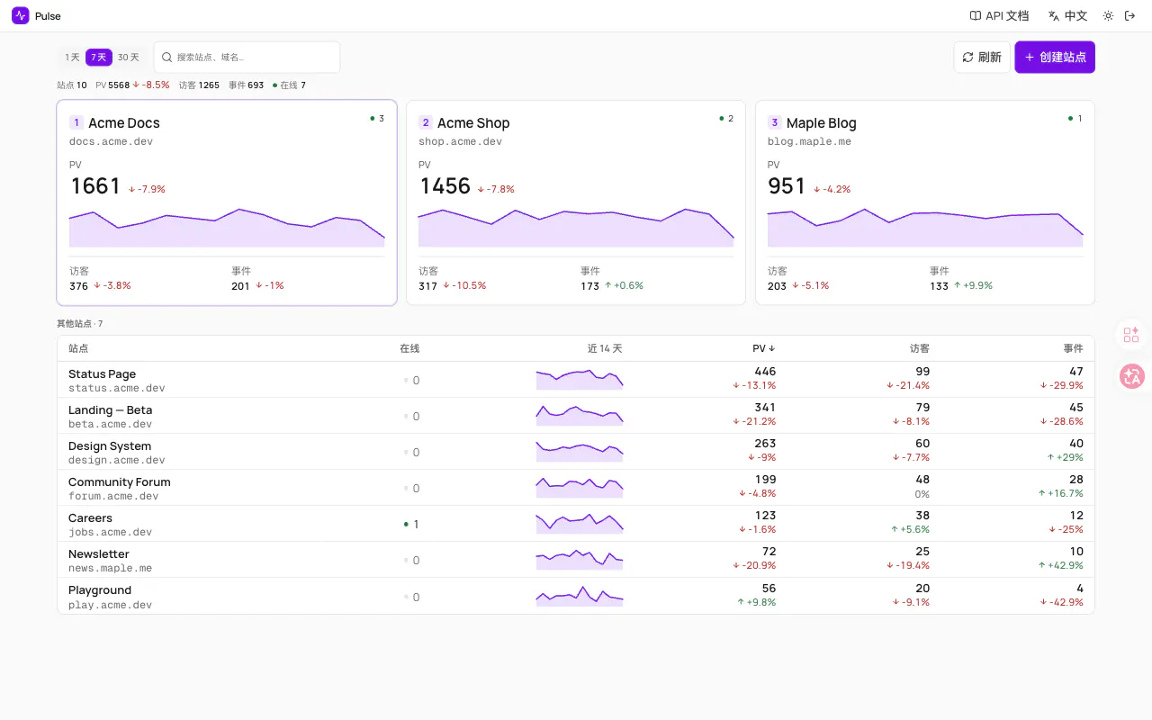This screenshot has height=720, width=1152.
Task: Open the Status Page row
Action: 576,380
